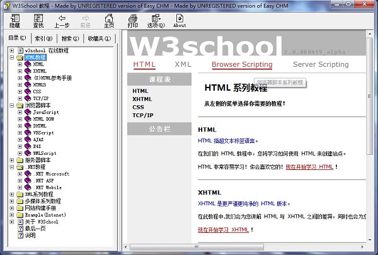Select the book icon beside E4X
The width and height of the screenshot is (378, 255).
coord(28,146)
